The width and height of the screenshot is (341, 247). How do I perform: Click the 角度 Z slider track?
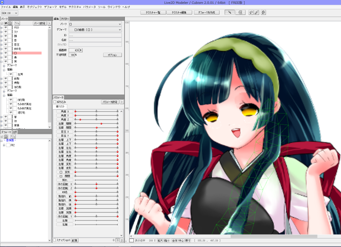pos(96,119)
